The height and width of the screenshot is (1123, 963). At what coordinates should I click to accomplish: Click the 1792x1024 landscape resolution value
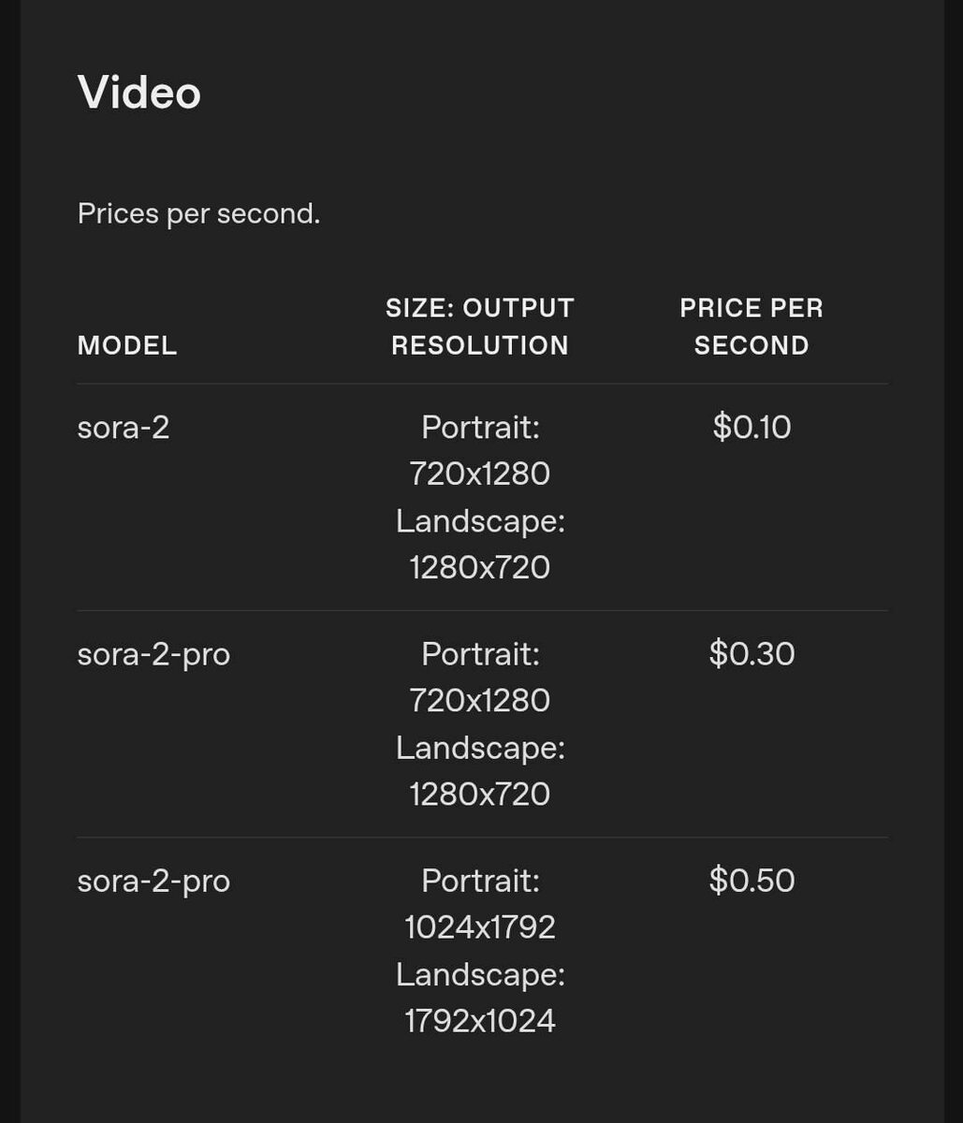coord(480,1020)
